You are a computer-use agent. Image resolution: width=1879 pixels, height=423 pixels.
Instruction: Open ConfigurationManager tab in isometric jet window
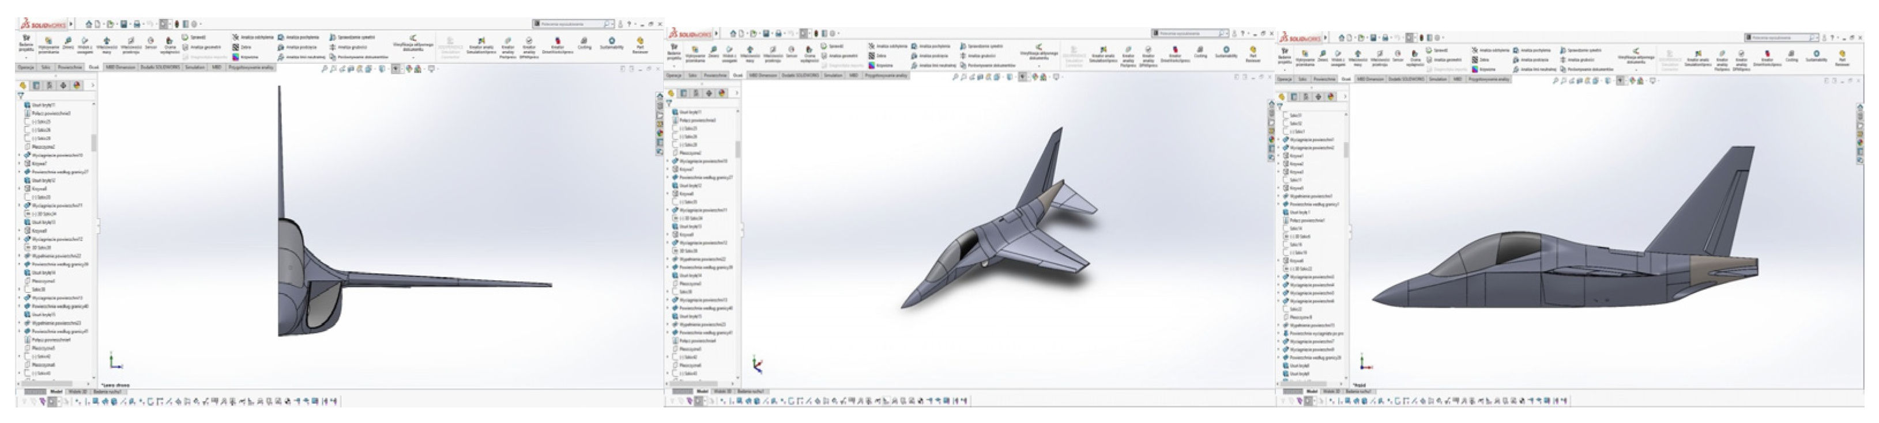[696, 93]
